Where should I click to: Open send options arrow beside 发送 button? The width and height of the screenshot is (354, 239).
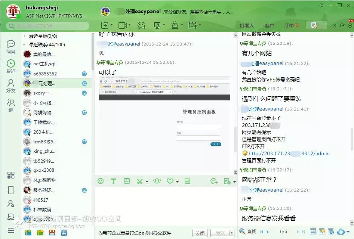231,233
